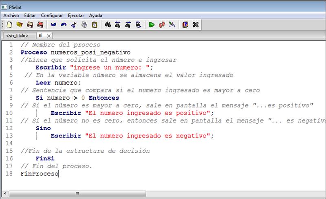This screenshot has height=199, width=326.
Task: Open the Configurar menu
Action: (52, 15)
